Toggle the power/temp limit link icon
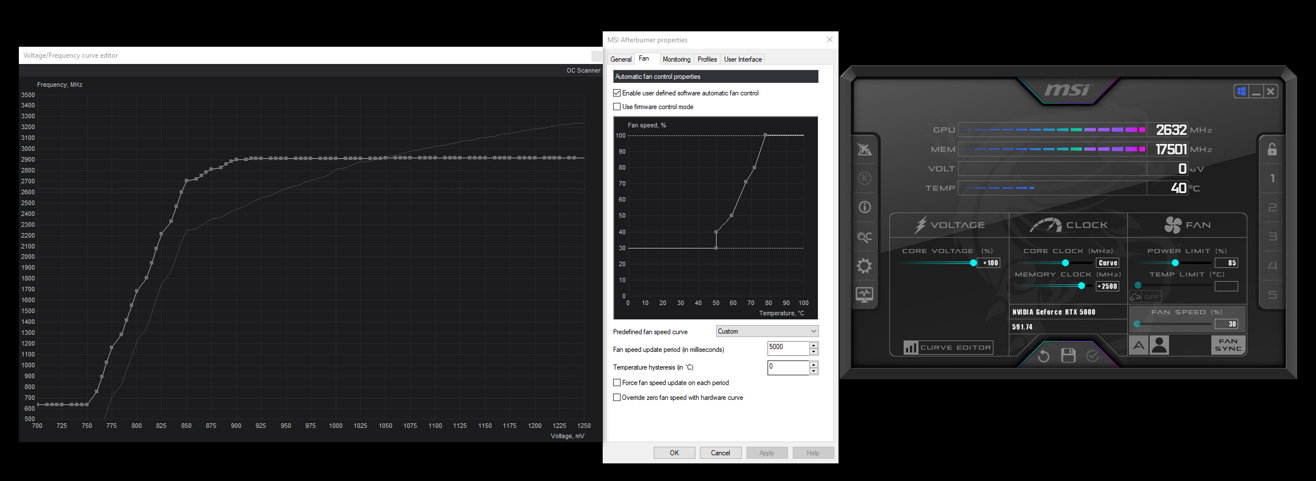Screen dimensions: 1316x481 coord(1135,296)
